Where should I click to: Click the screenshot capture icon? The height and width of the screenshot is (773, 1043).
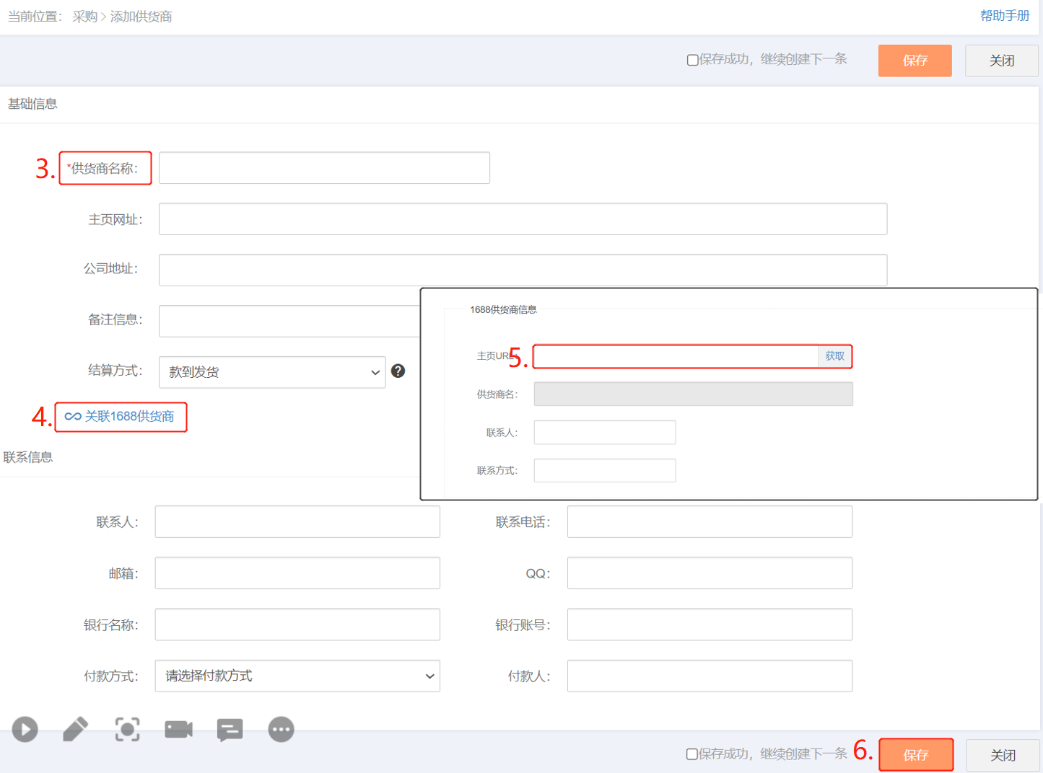128,729
